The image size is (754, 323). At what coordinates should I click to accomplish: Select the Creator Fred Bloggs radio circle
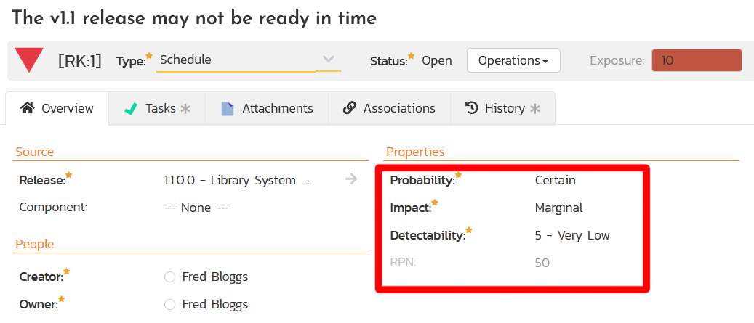[170, 277]
